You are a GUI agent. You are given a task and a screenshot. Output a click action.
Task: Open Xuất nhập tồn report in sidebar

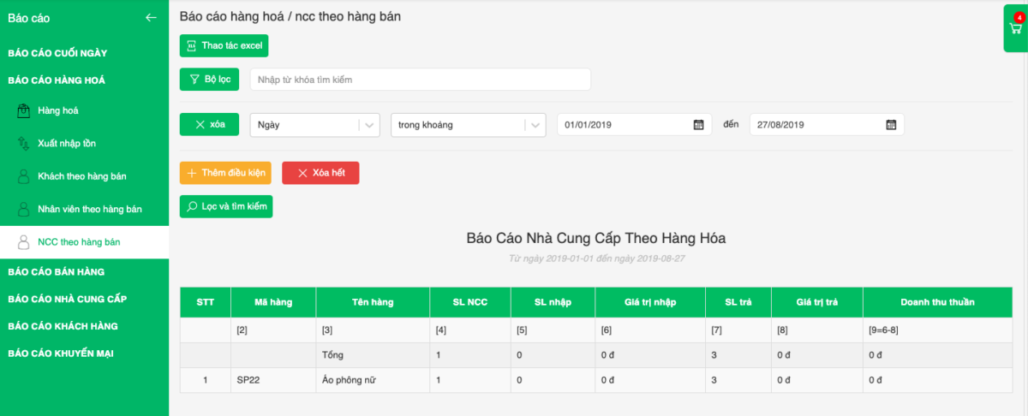click(x=67, y=144)
